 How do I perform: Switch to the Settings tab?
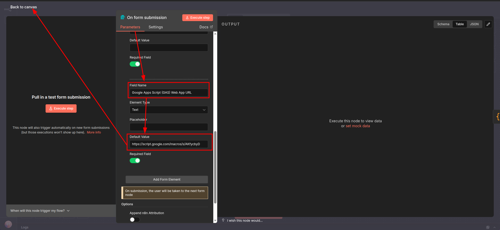(x=155, y=27)
